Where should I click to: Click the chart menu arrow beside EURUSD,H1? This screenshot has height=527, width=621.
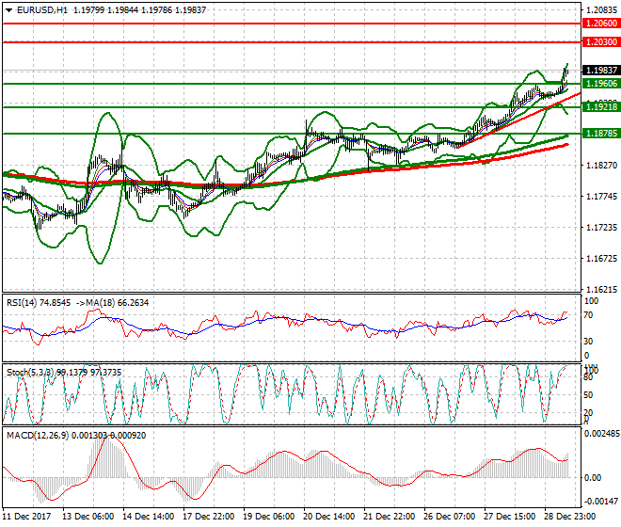pos(8,10)
